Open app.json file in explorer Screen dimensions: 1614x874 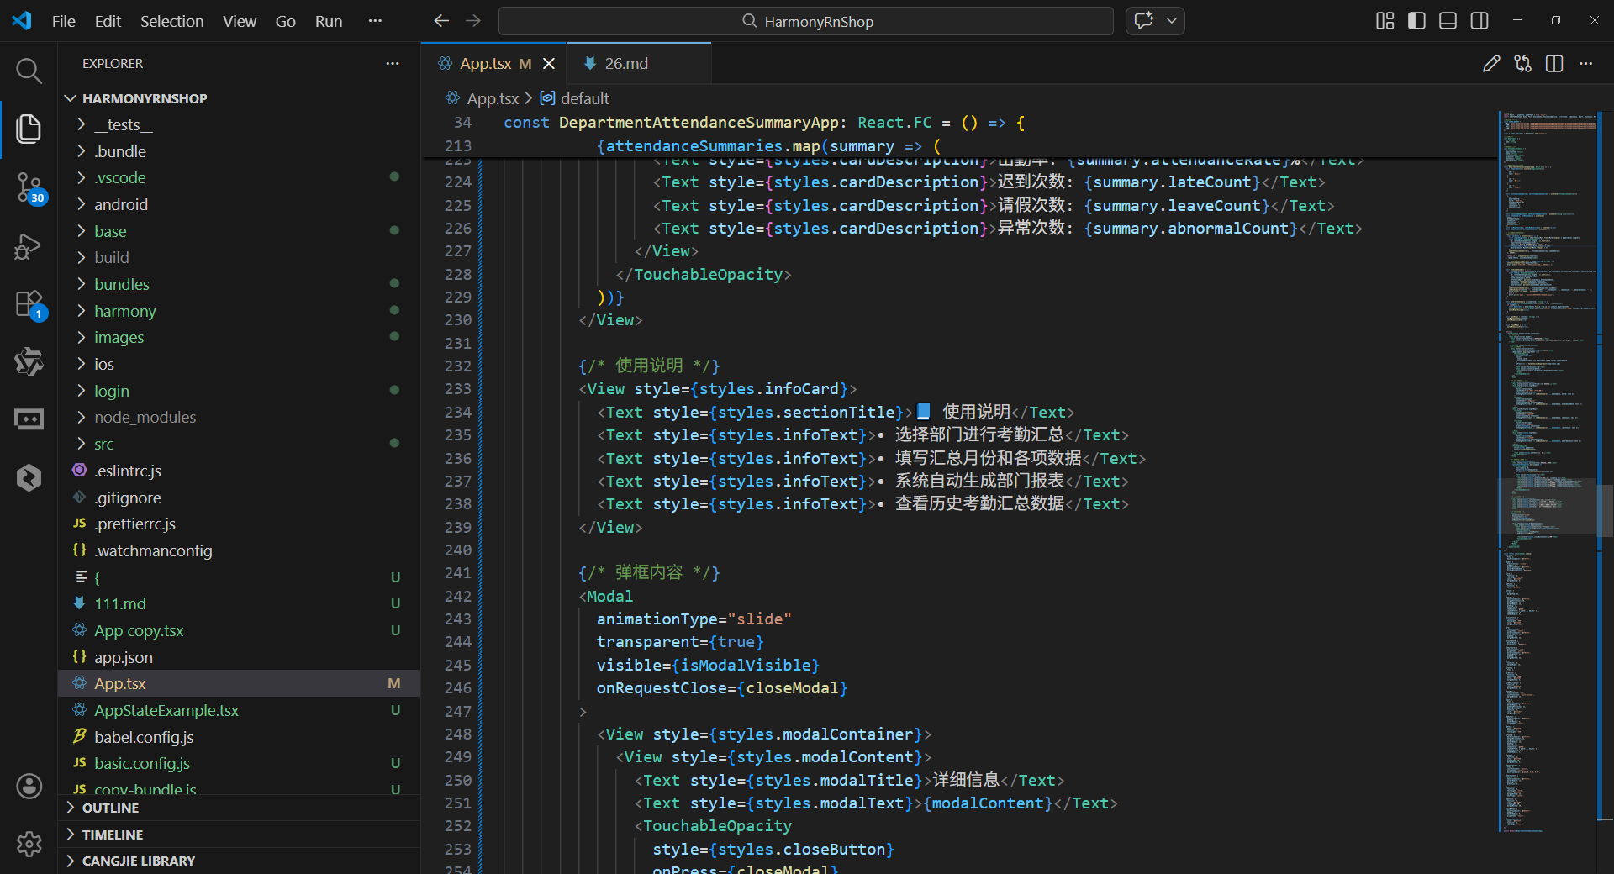point(240,657)
